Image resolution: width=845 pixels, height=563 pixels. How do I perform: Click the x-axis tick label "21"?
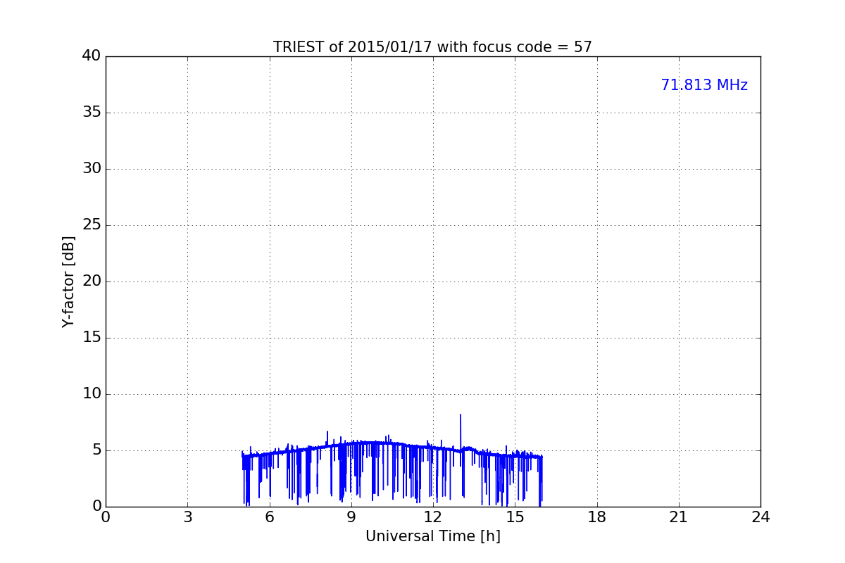click(x=679, y=517)
